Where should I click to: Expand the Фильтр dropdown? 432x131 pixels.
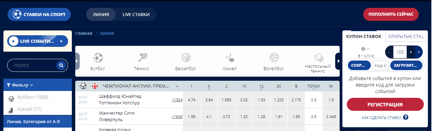coord(20,85)
